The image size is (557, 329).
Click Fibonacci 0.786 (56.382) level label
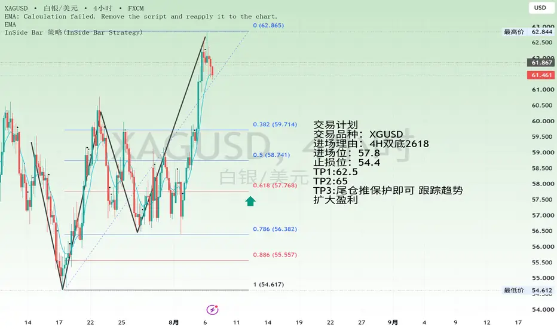click(x=275, y=229)
